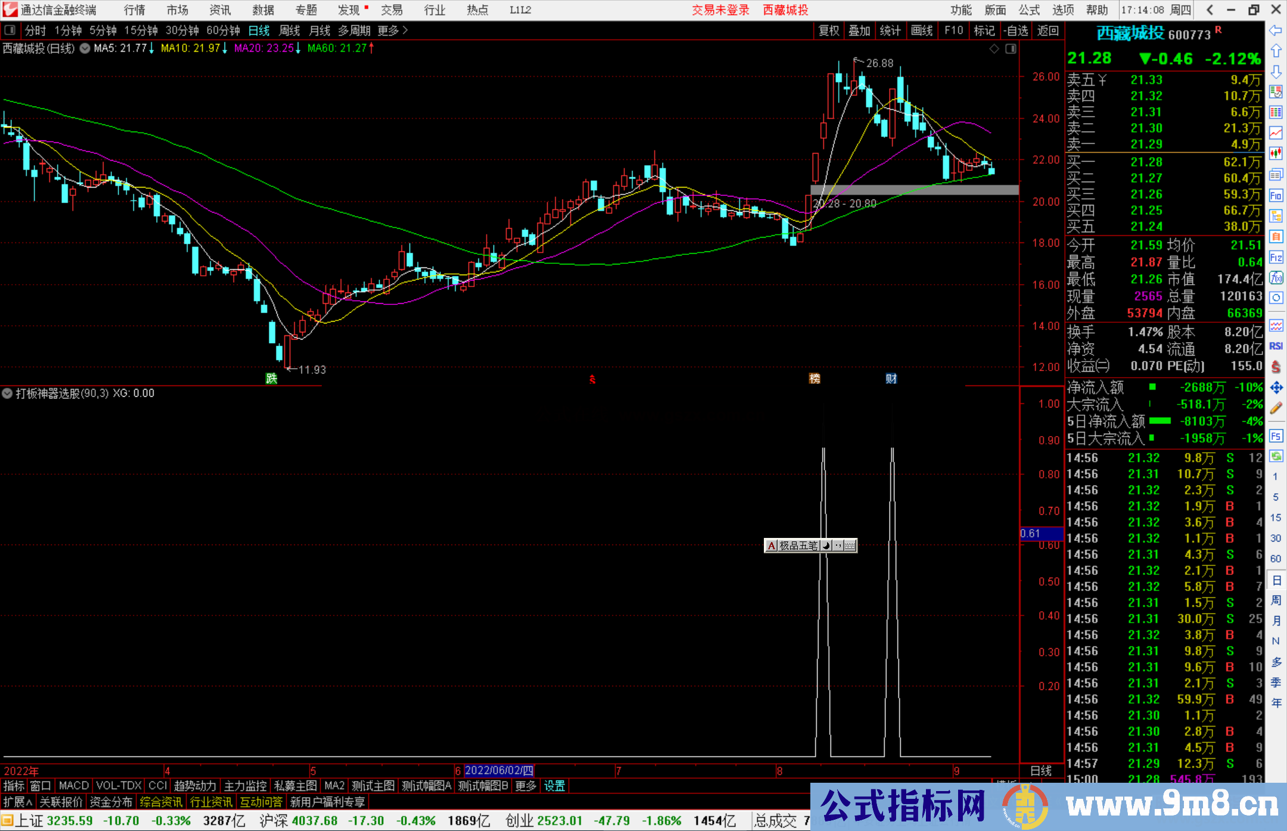Viewport: 1287px width, 831px height.
Task: Click the 画线 button
Action: 922,30
